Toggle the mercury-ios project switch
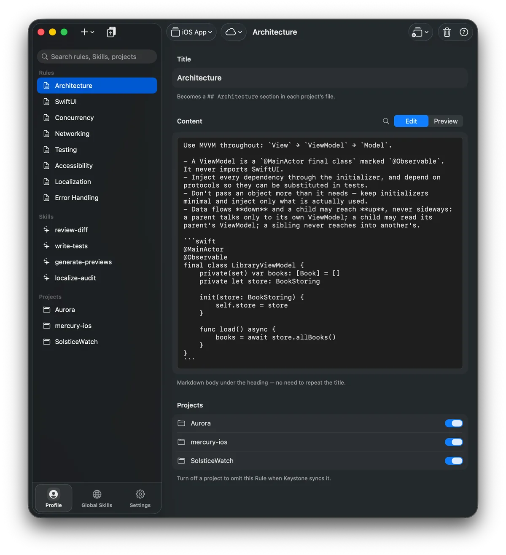 tap(454, 442)
